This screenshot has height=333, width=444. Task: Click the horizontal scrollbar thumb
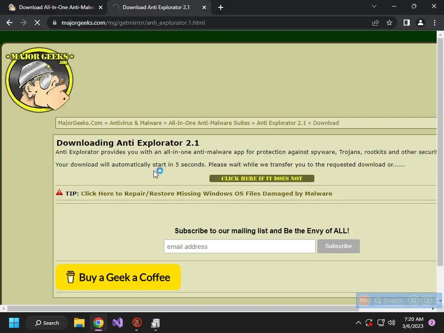(183, 308)
